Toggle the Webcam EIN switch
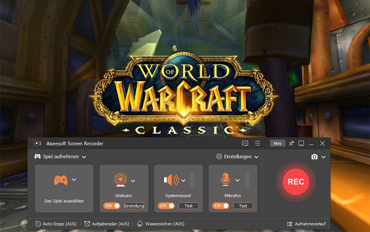Image resolution: width=370 pixels, height=232 pixels. tap(111, 206)
